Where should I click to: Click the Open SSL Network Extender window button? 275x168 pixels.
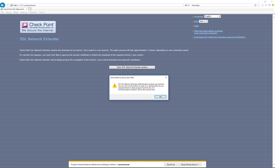tap(132, 67)
